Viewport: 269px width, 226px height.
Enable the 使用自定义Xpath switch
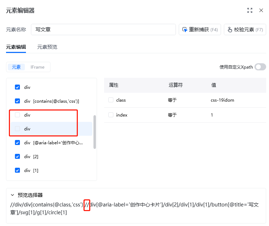pyautogui.click(x=260, y=67)
